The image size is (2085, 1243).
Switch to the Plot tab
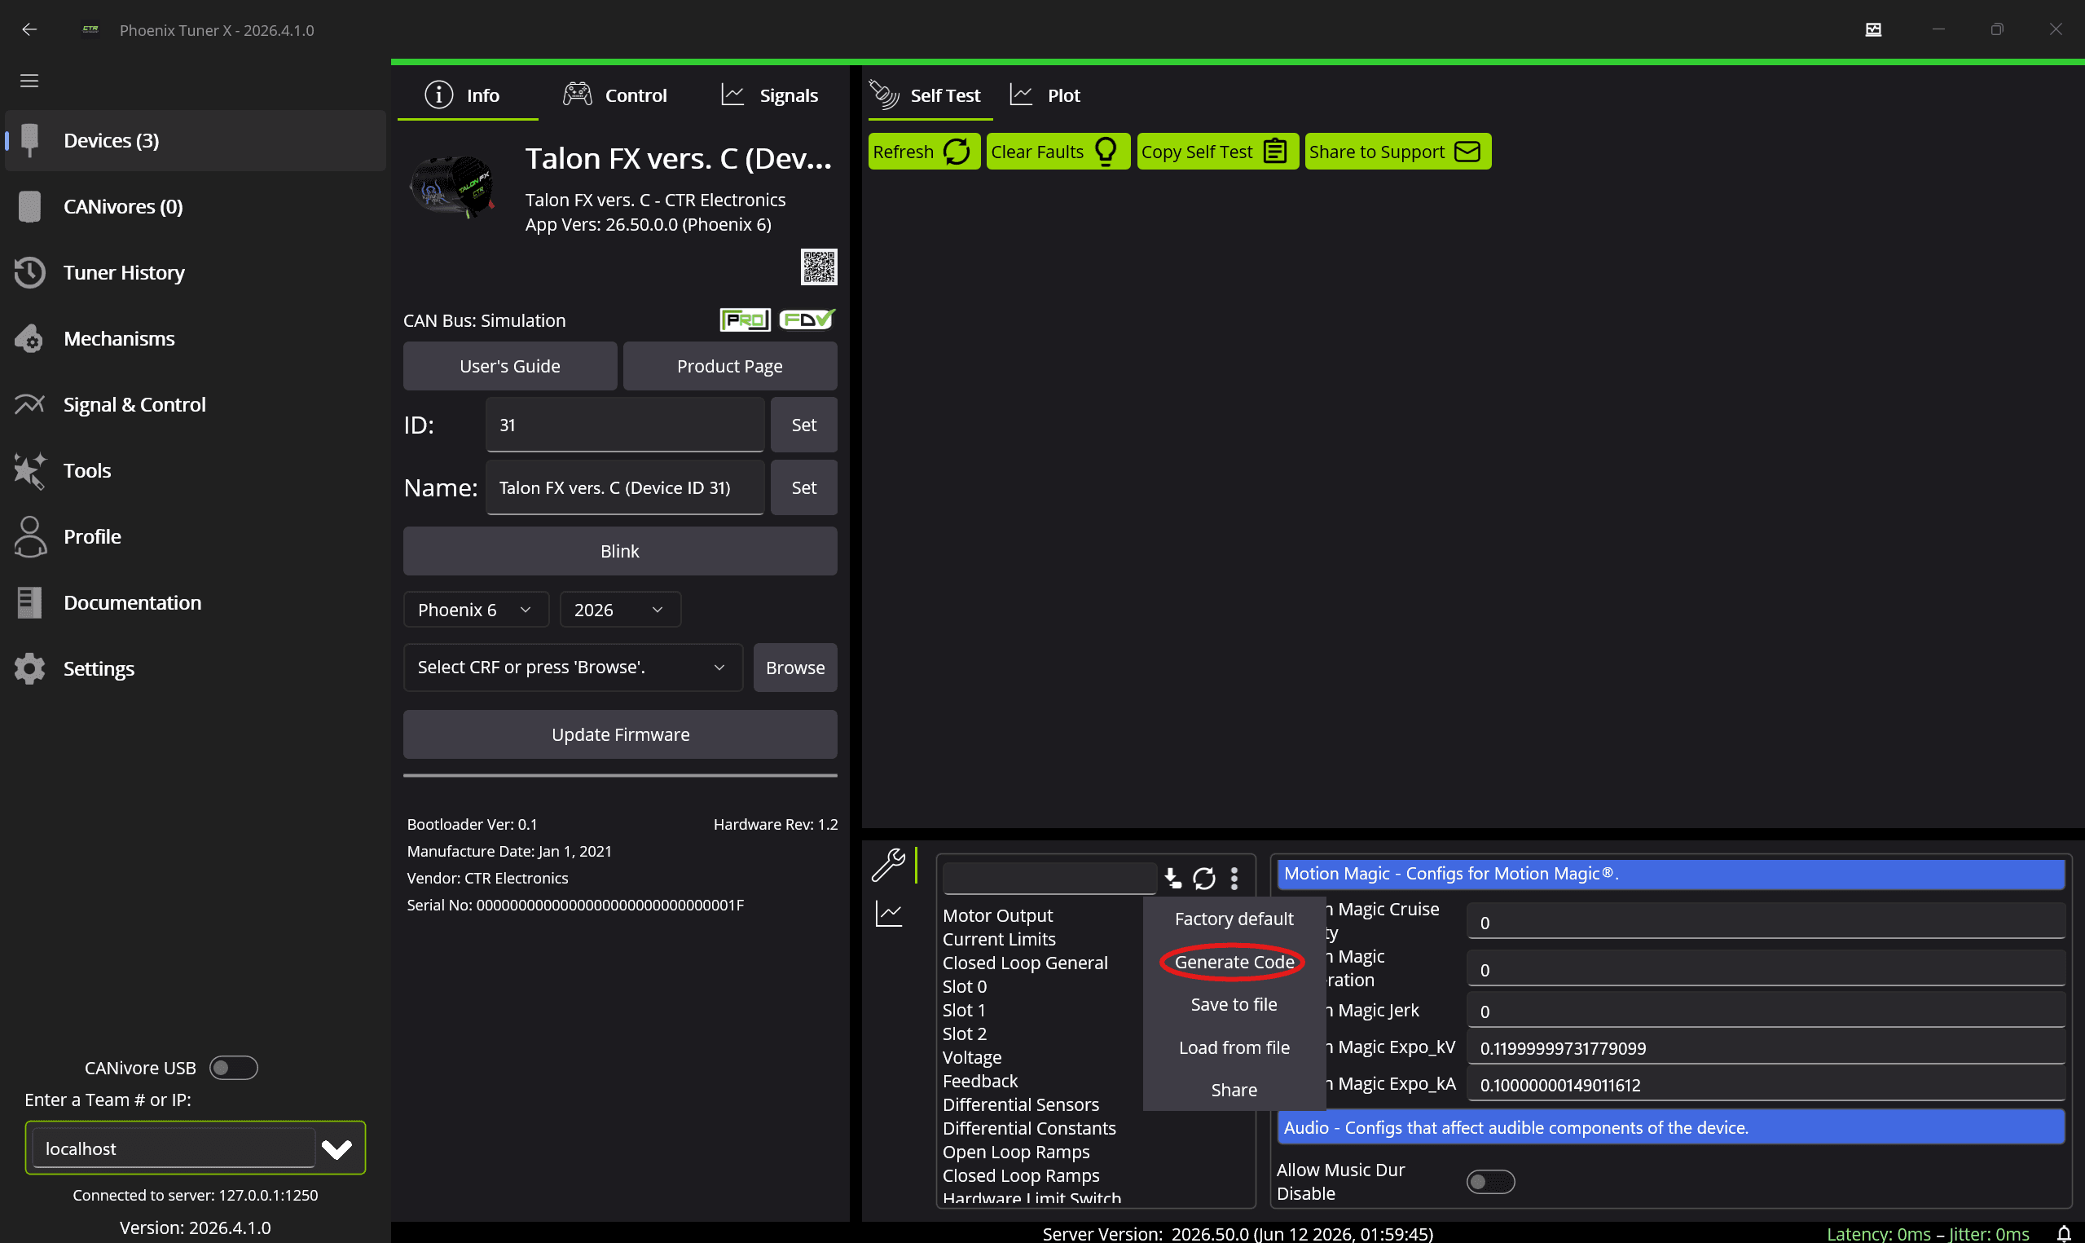click(1046, 95)
